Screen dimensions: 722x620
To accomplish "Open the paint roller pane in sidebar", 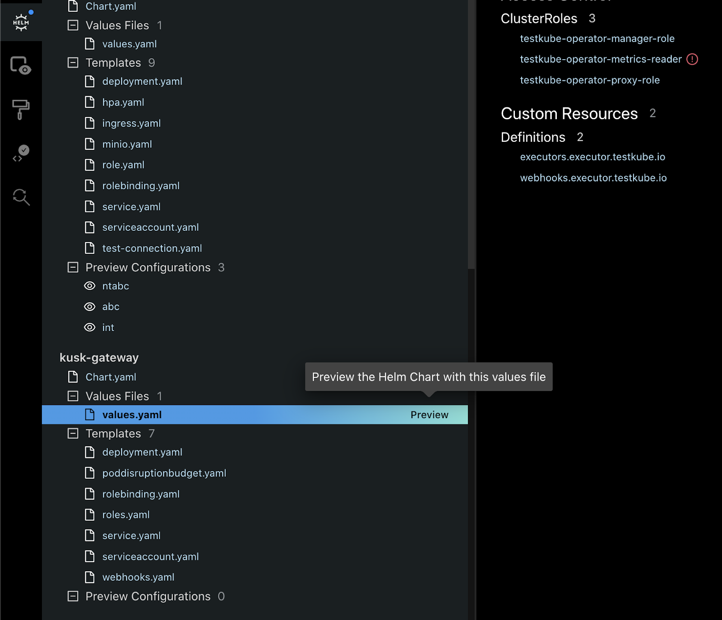I will pyautogui.click(x=21, y=109).
